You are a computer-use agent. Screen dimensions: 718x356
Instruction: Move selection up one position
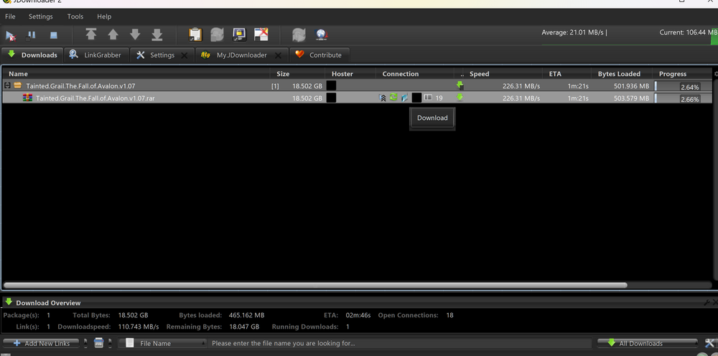[x=113, y=34]
